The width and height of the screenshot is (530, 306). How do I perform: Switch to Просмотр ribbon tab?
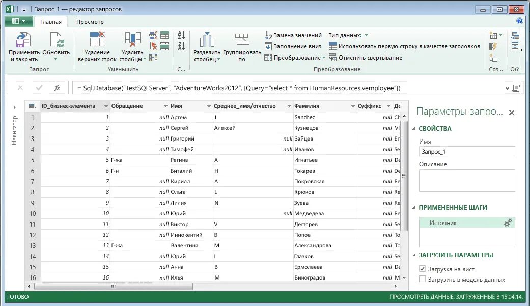point(90,22)
